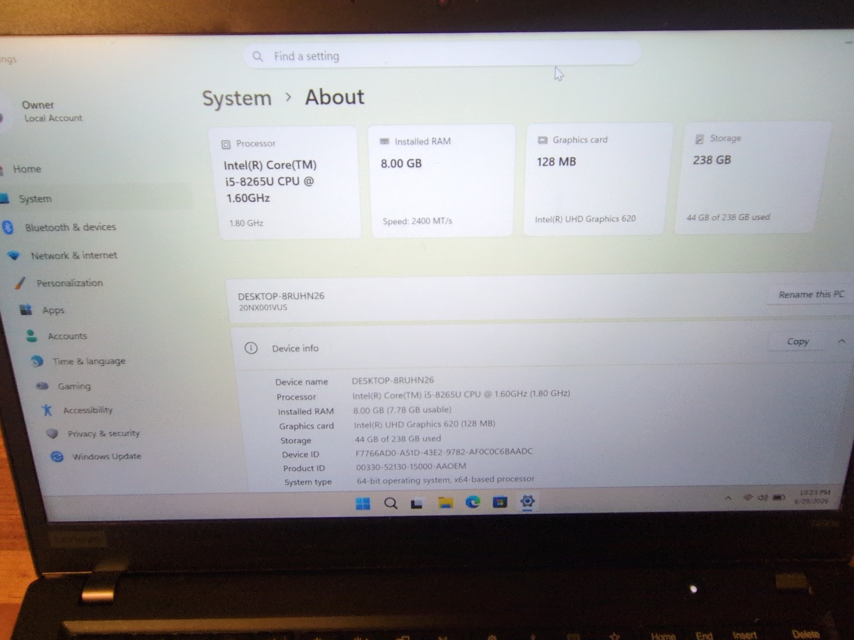Click the Accounts person icon

point(31,335)
